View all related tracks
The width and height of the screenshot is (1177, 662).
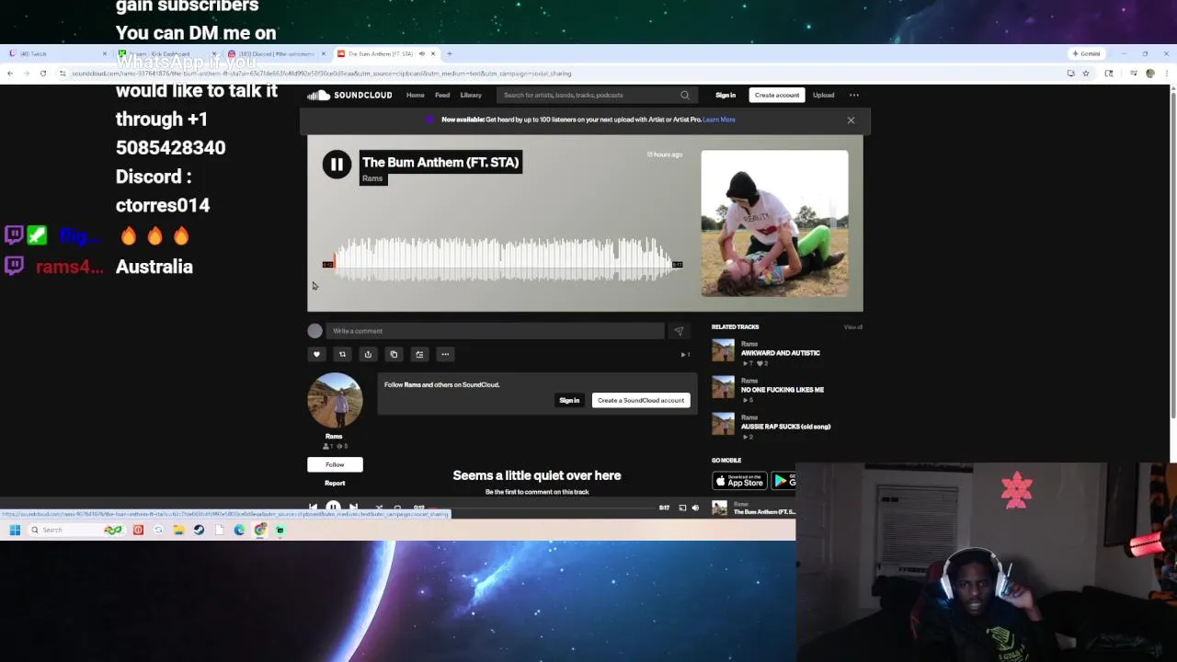coord(853,327)
